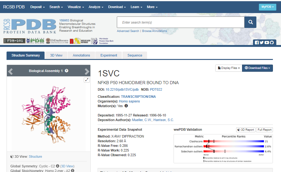The image size is (281, 172).
Task: Click the Mutation(s) info icon
Action: tap(126, 106)
